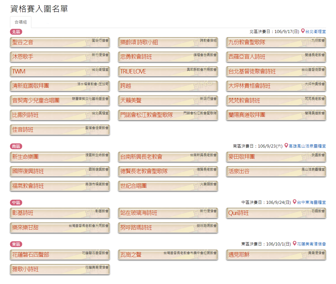Screen dimensions: 336x284
Task: Click the map pin beside 花蓮美崙浸信會
Action: [294, 244]
